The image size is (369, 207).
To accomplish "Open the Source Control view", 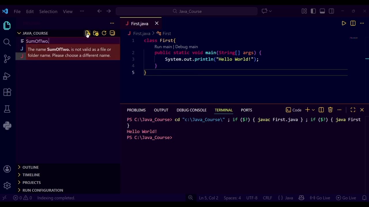I will [7, 59].
